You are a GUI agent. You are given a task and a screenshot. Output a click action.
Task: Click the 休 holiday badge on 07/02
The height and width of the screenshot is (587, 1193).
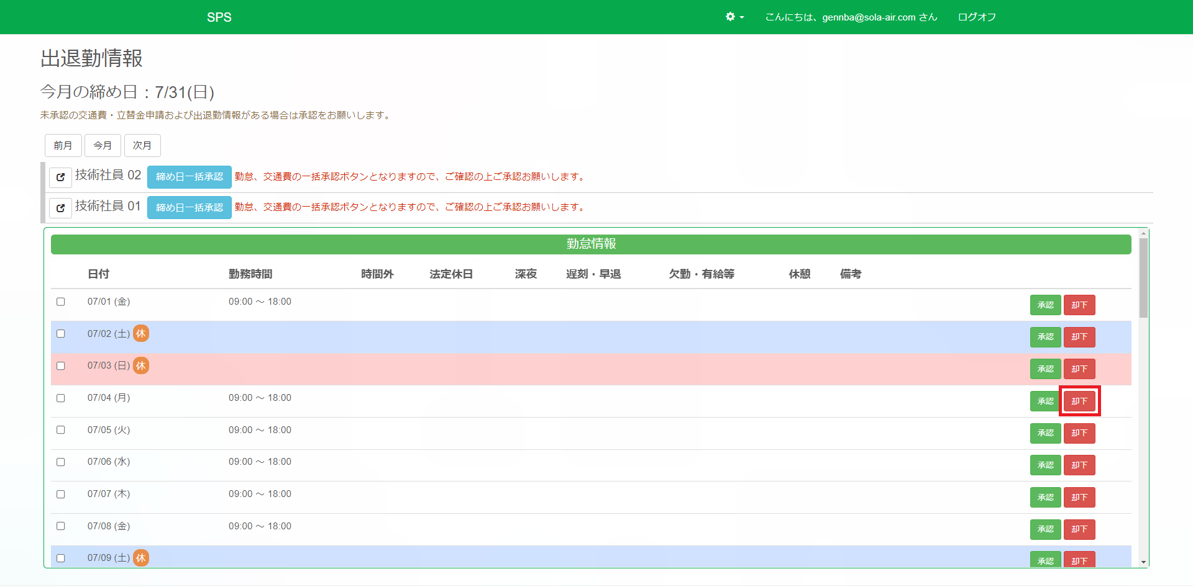coord(141,334)
